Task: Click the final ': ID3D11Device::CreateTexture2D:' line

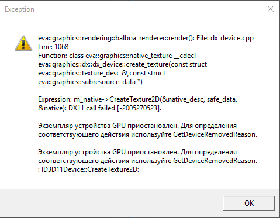Action: (88, 169)
